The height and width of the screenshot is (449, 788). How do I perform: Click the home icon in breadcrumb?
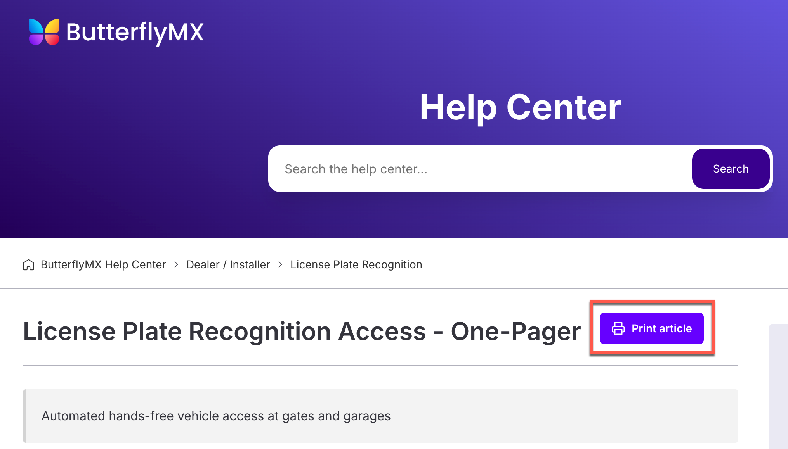pyautogui.click(x=28, y=265)
